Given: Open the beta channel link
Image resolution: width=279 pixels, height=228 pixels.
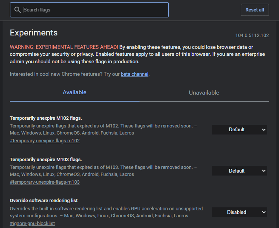Looking at the screenshot, I should [x=134, y=74].
